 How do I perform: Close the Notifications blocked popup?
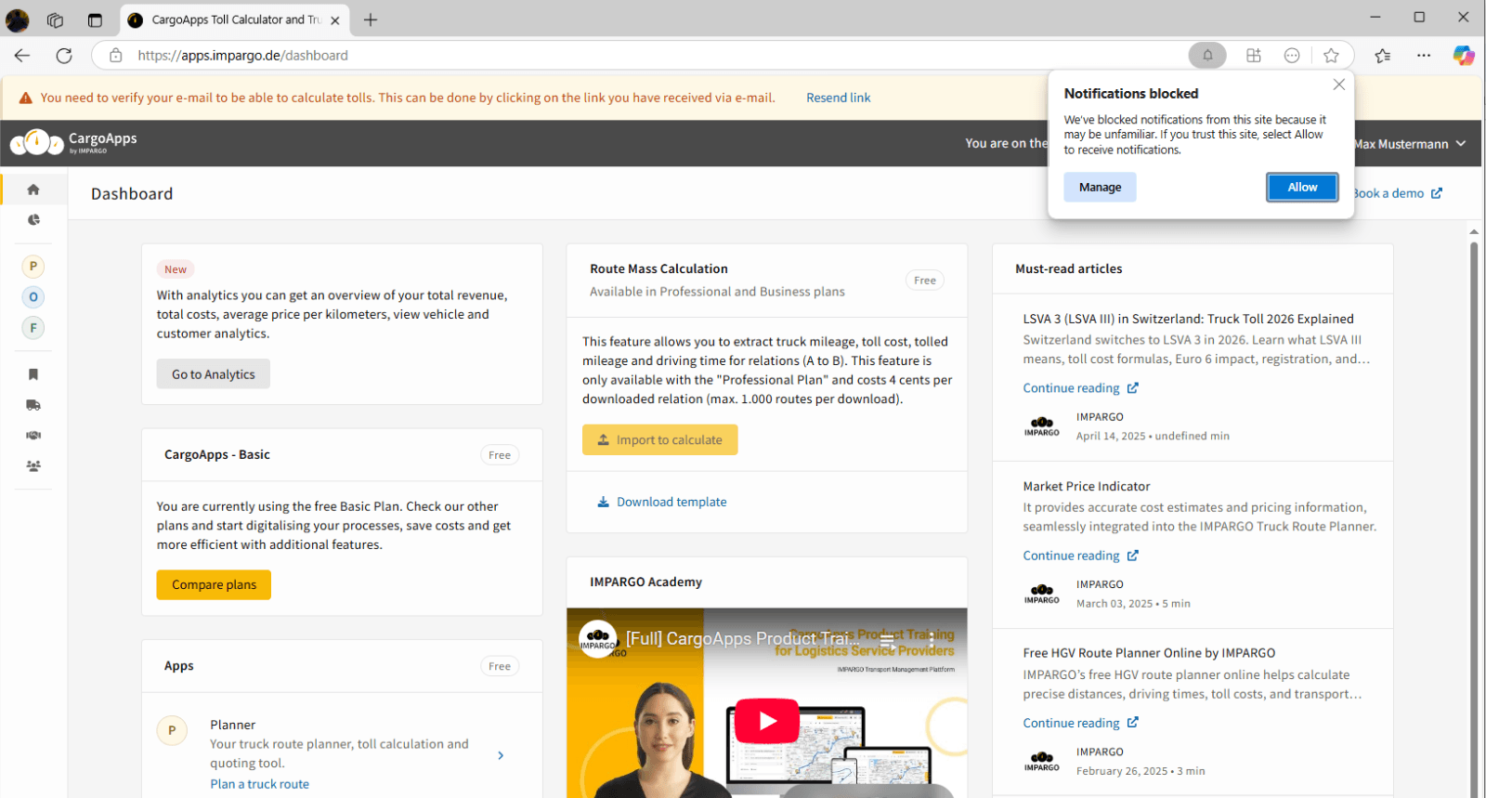1338,85
